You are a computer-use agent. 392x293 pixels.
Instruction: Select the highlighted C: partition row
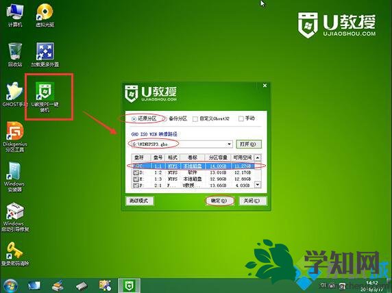(x=193, y=166)
